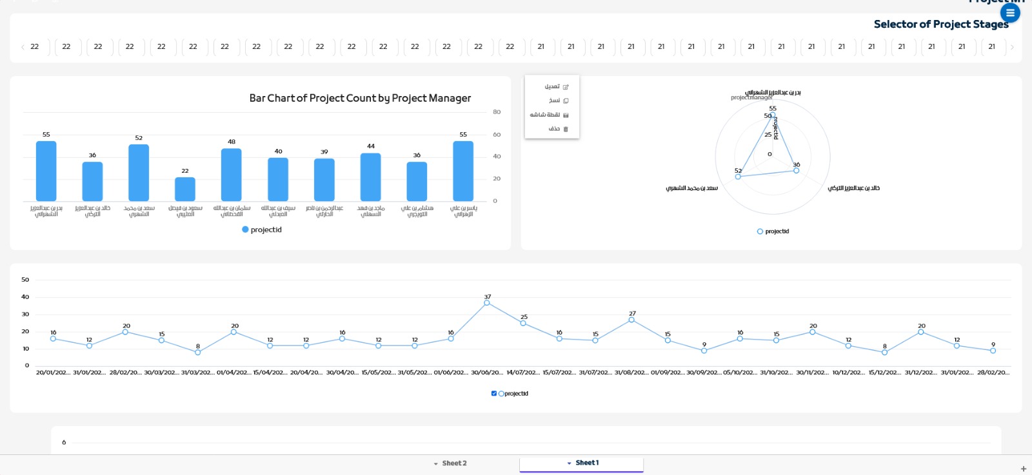The height and width of the screenshot is (475, 1032).
Task: Click the trash delete icon in context menu
Action: coord(566,130)
